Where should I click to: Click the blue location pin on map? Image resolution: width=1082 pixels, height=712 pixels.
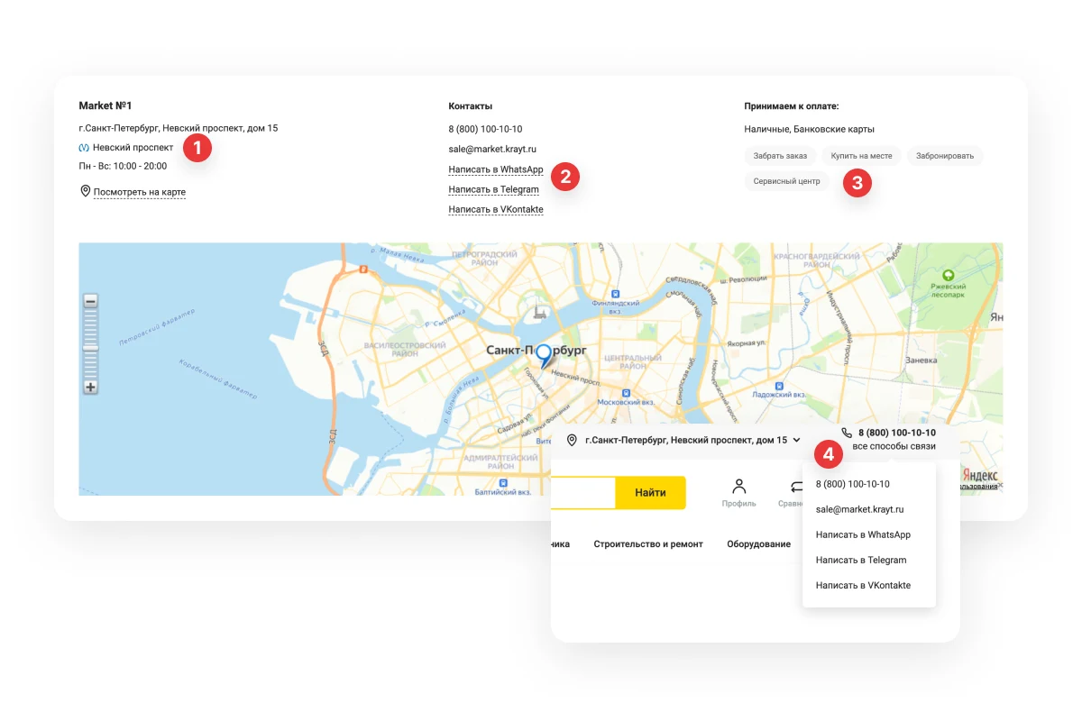(x=543, y=356)
